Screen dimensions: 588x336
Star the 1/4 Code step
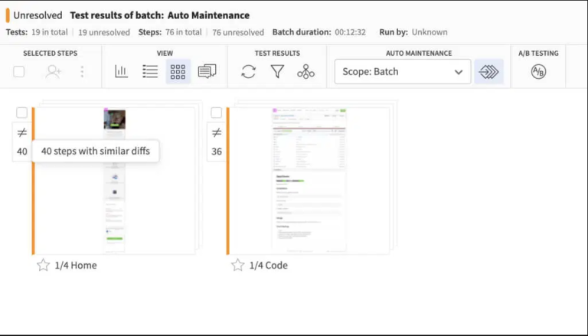click(238, 266)
